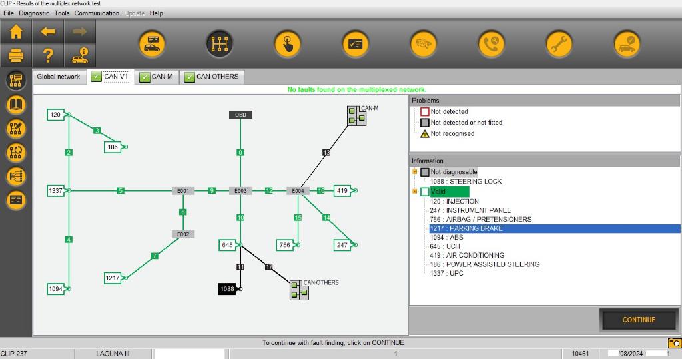Viewport: 682px width, 359px height.
Task: Click the Not recognised warning triangle
Action: (x=425, y=134)
